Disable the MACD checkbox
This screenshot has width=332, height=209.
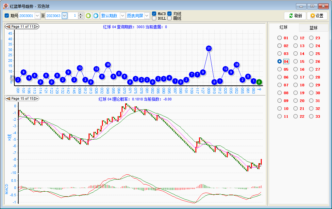point(154,13)
